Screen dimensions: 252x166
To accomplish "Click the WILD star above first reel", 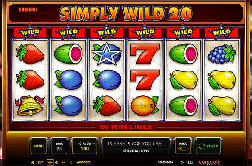I will (x=30, y=32).
